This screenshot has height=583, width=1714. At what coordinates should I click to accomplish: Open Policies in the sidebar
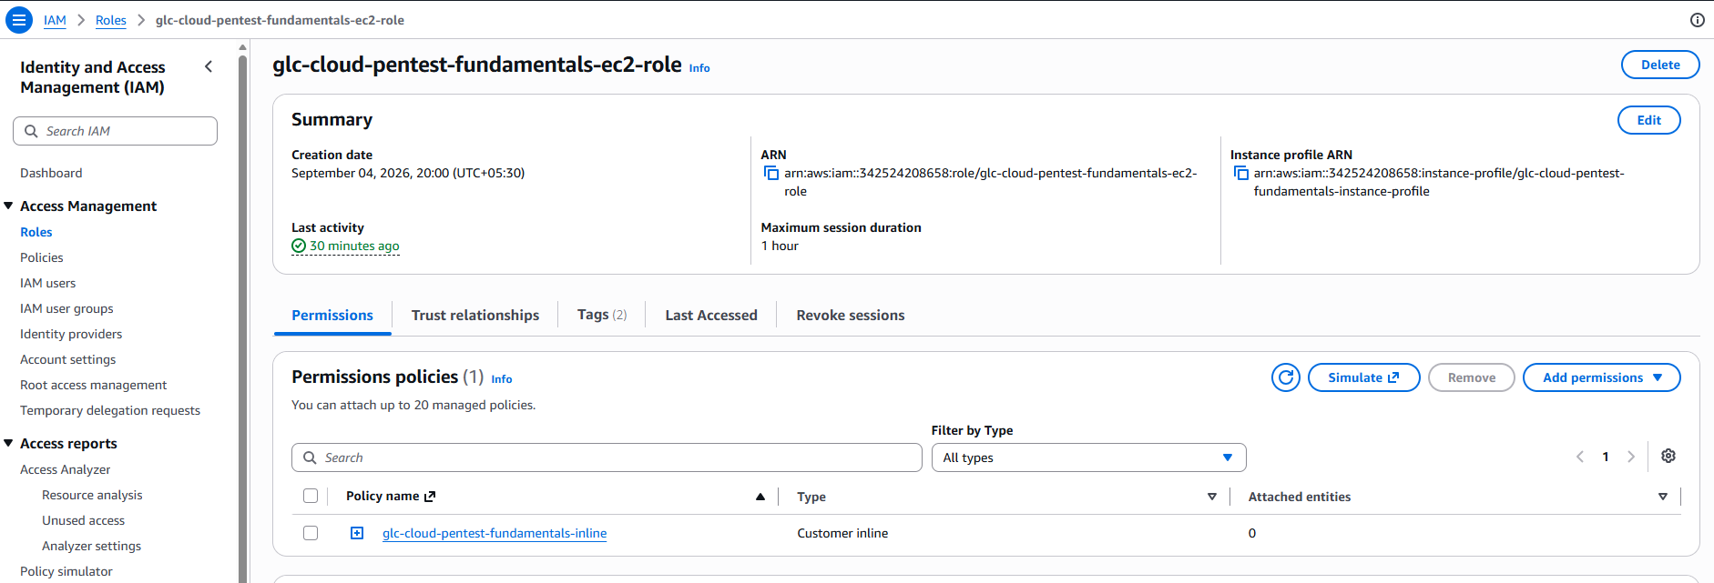coord(42,257)
